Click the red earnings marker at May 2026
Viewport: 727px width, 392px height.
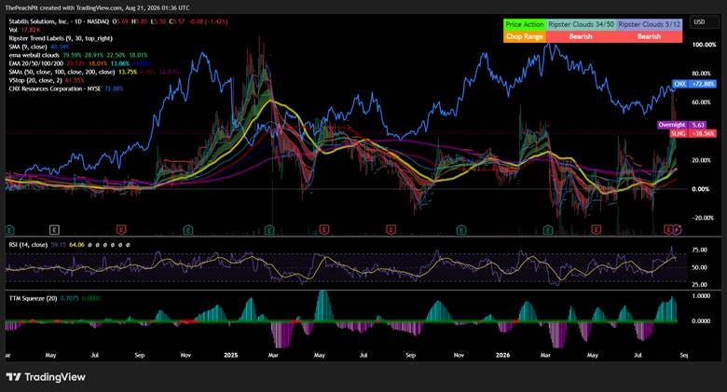click(596, 229)
